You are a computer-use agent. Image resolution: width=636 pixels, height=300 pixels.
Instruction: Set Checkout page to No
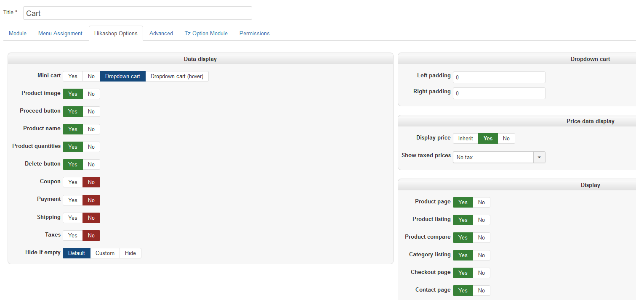click(x=482, y=273)
